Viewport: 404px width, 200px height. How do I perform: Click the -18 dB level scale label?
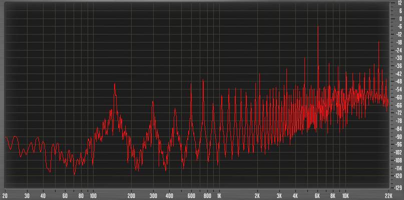point(398,42)
